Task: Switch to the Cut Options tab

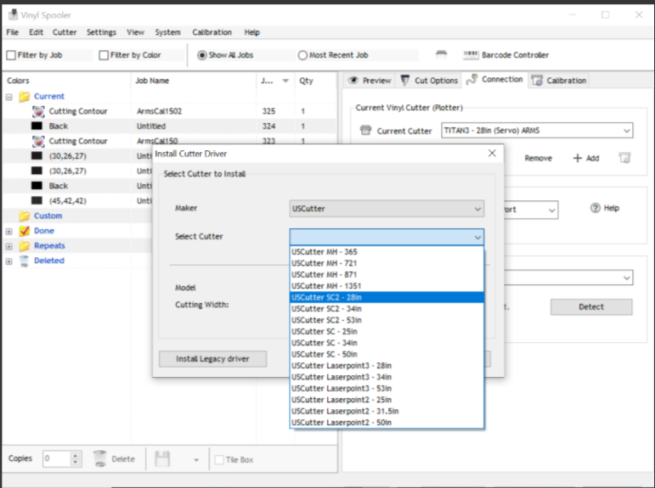Action: click(429, 80)
